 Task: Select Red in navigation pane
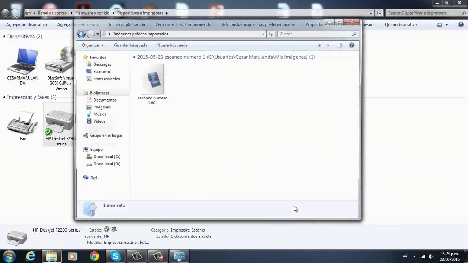click(94, 178)
